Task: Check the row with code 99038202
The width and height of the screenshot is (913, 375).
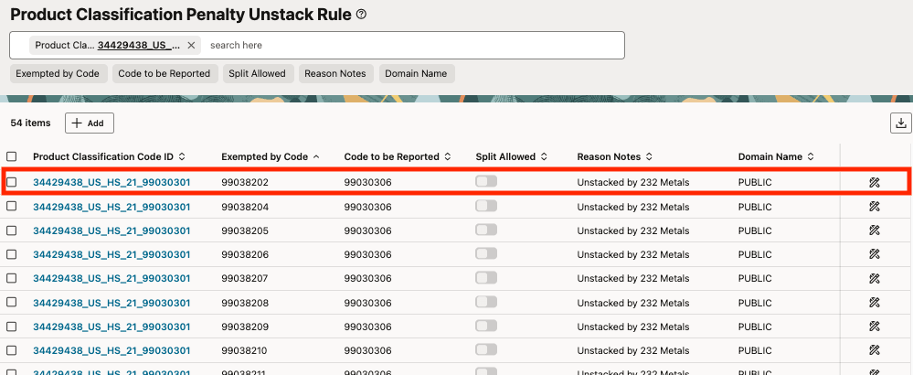Action: coord(12,182)
